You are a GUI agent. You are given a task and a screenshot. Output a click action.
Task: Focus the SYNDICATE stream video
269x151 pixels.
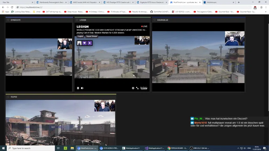[x=39, y=57]
